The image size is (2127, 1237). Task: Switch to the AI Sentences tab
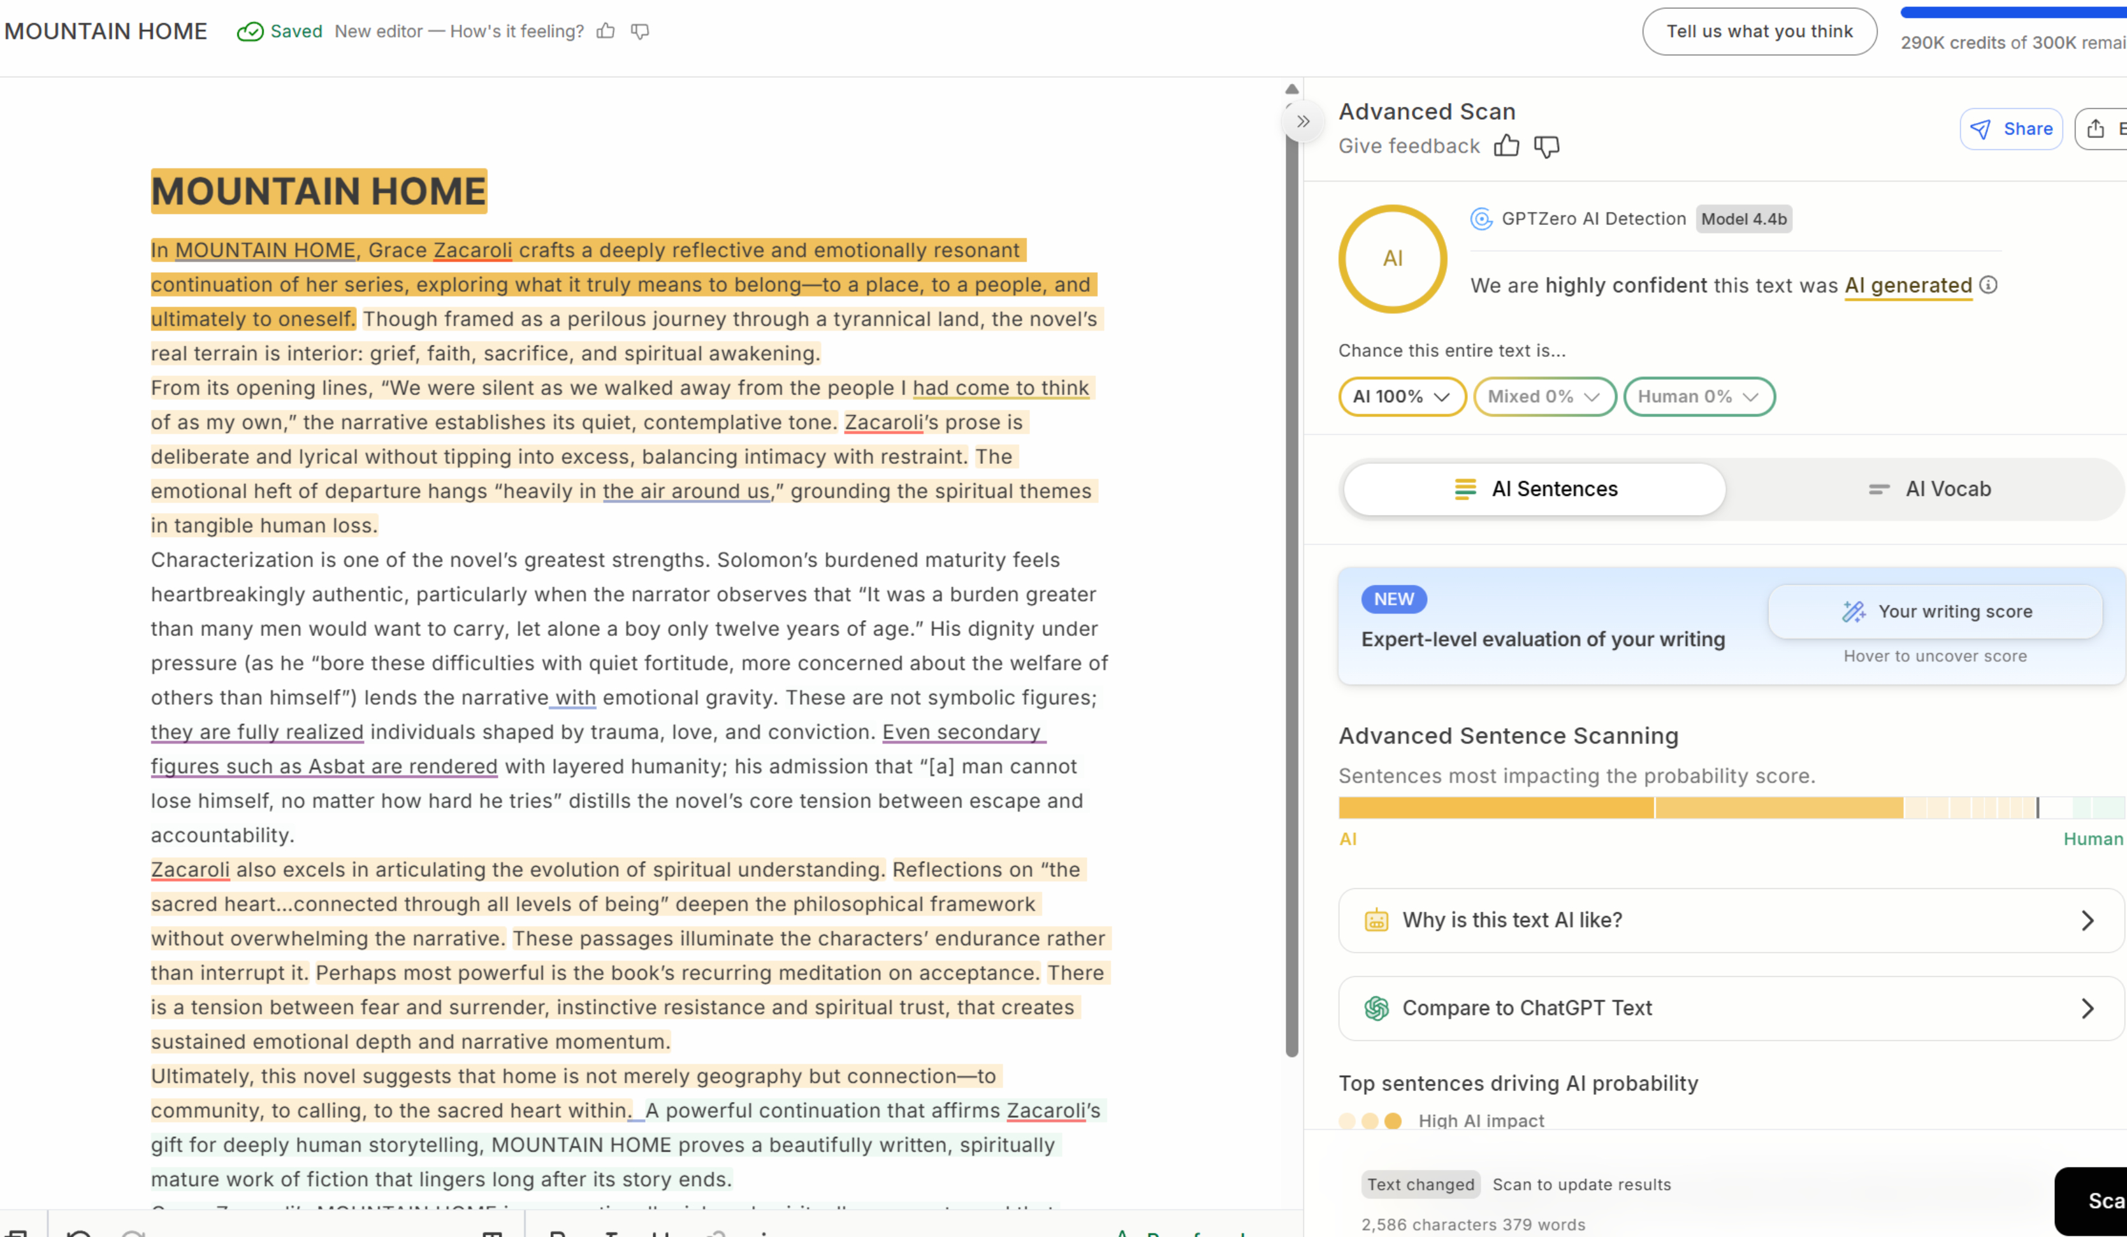1534,489
